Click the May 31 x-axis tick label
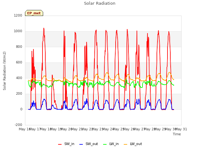Screen dimensions: 200x150 [181, 129]
